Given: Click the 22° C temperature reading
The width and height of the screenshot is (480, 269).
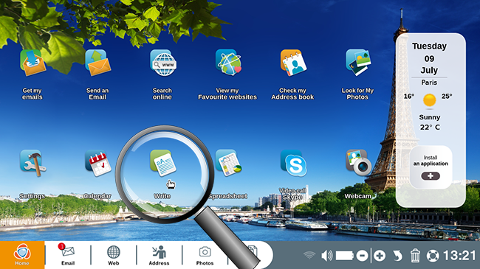Looking at the screenshot, I should 430,127.
